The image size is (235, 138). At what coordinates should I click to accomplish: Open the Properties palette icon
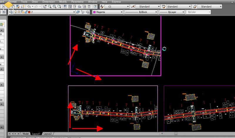pos(65,6)
